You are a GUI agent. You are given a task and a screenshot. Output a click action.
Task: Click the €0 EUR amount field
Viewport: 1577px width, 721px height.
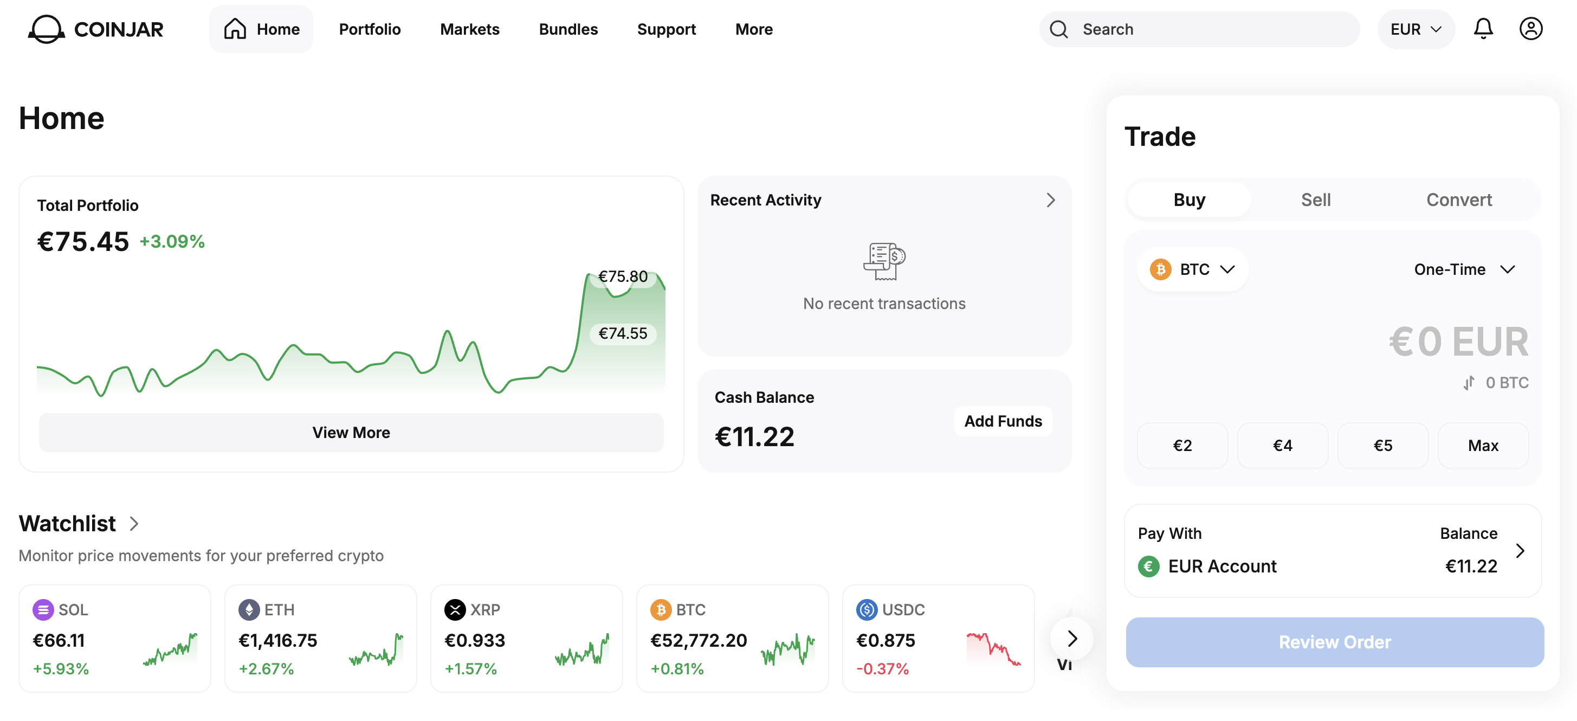point(1458,342)
